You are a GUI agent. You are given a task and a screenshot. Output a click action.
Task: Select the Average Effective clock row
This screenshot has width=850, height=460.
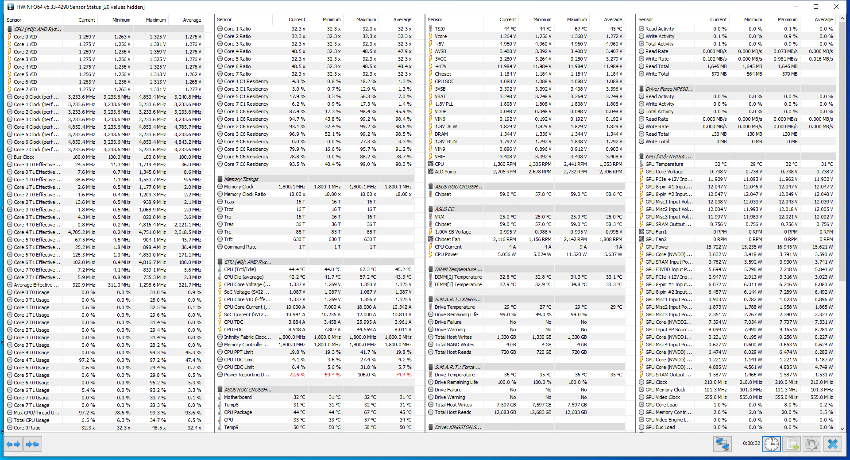click(104, 285)
